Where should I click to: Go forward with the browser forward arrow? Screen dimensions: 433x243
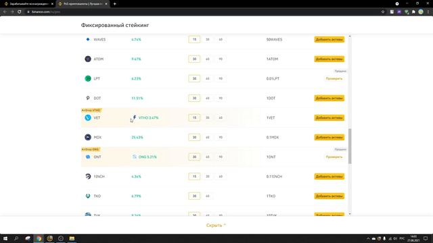[12, 12]
